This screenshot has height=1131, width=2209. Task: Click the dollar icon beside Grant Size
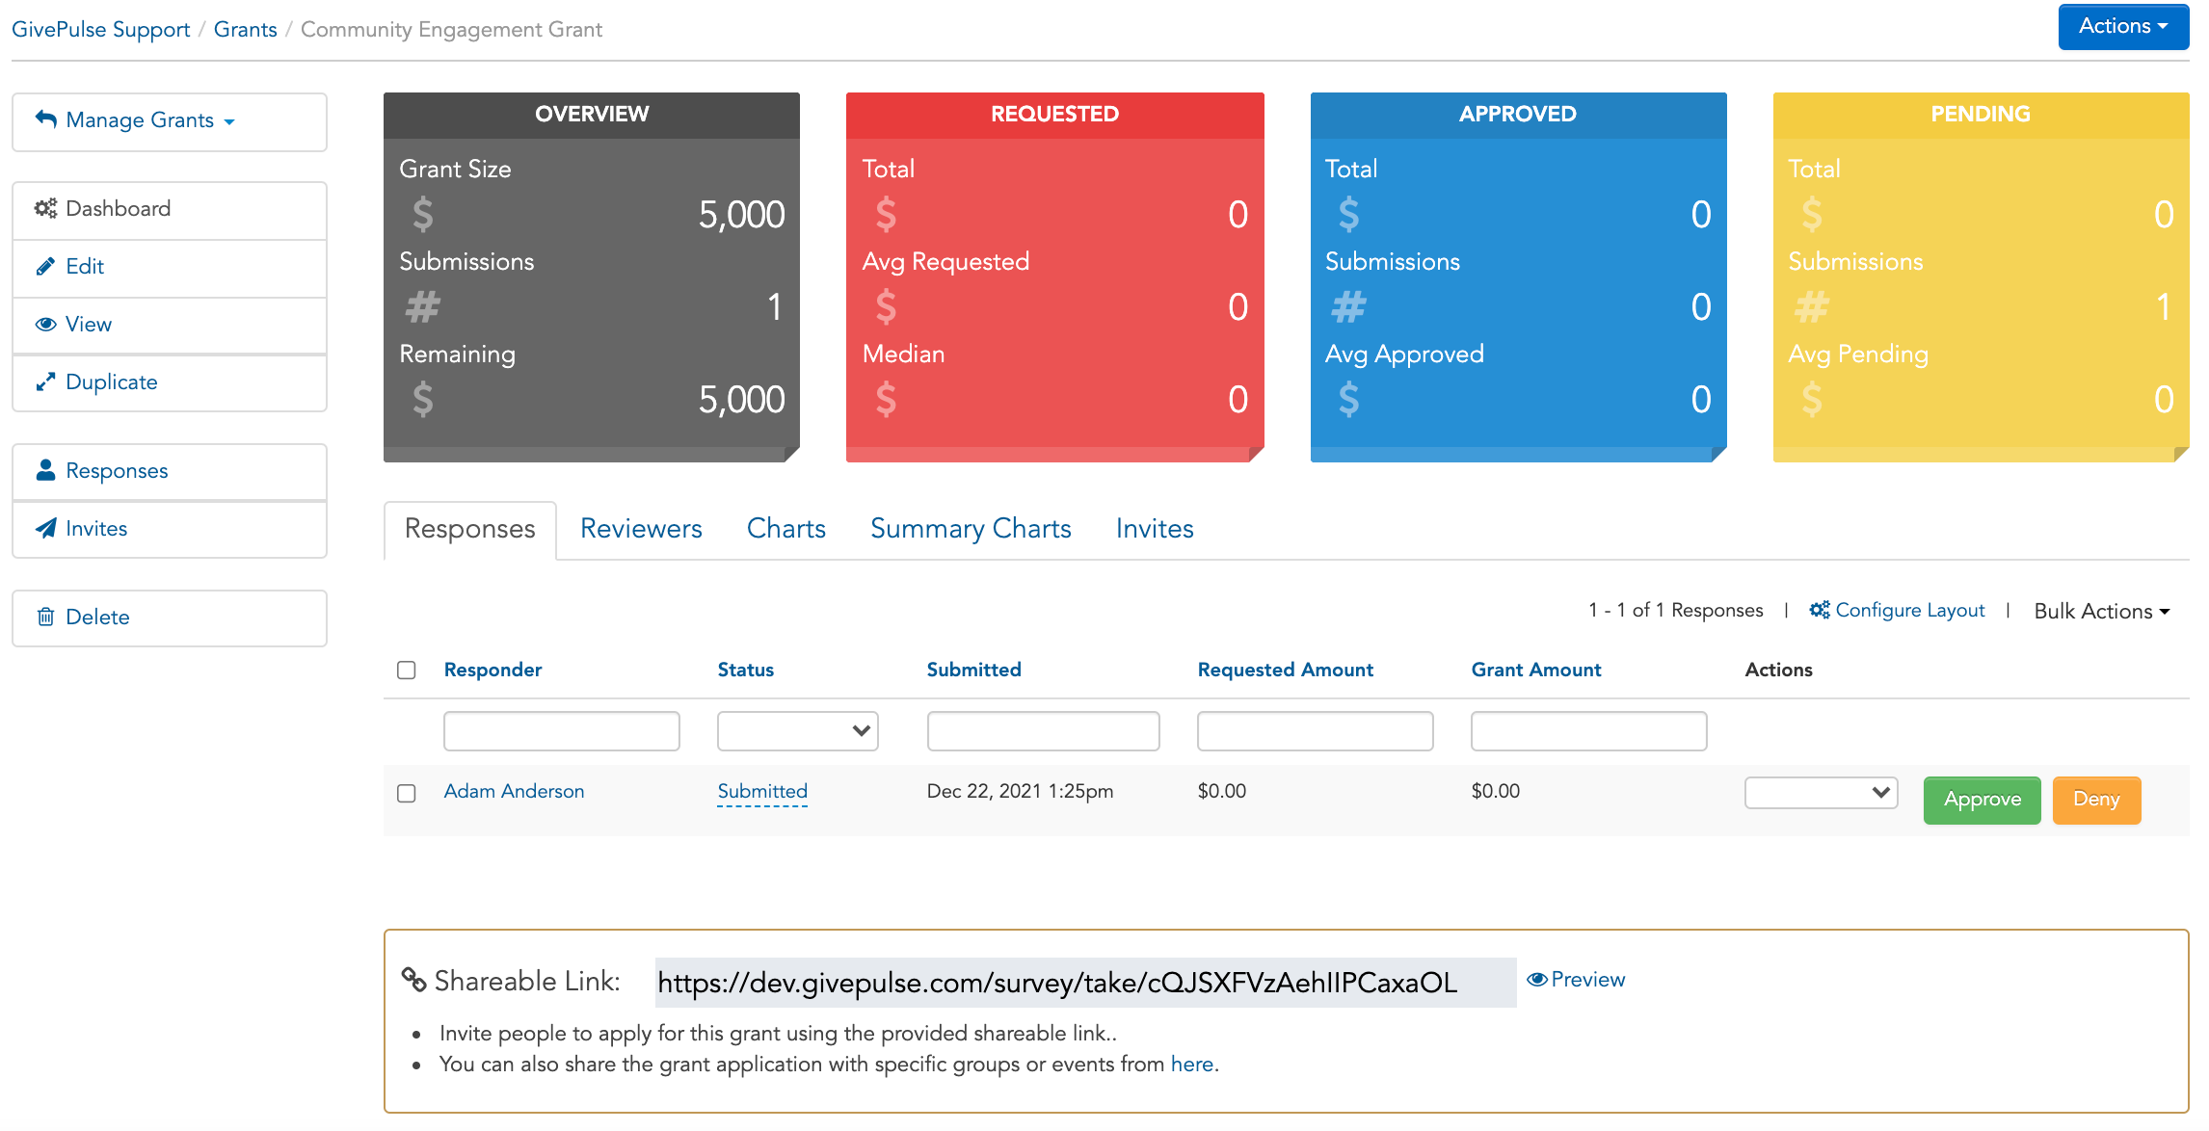tap(422, 214)
